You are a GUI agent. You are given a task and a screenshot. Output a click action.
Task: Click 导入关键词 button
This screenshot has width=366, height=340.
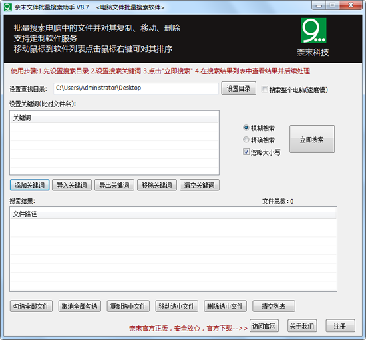click(x=72, y=185)
